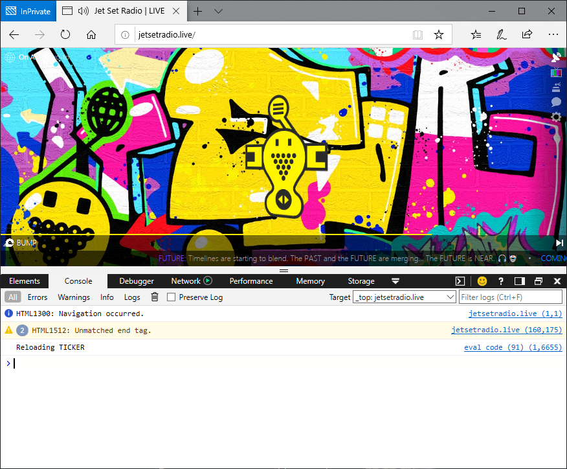Click the InPrivate badge
This screenshot has width=567, height=469.
tap(28, 11)
